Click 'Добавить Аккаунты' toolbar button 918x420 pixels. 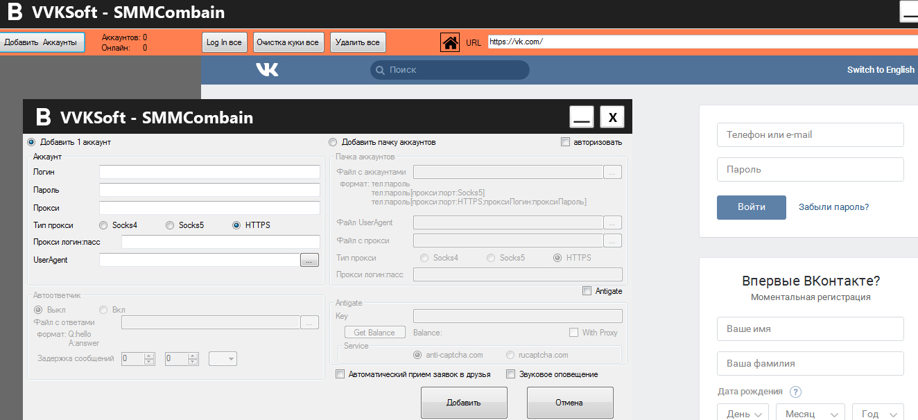pyautogui.click(x=42, y=42)
